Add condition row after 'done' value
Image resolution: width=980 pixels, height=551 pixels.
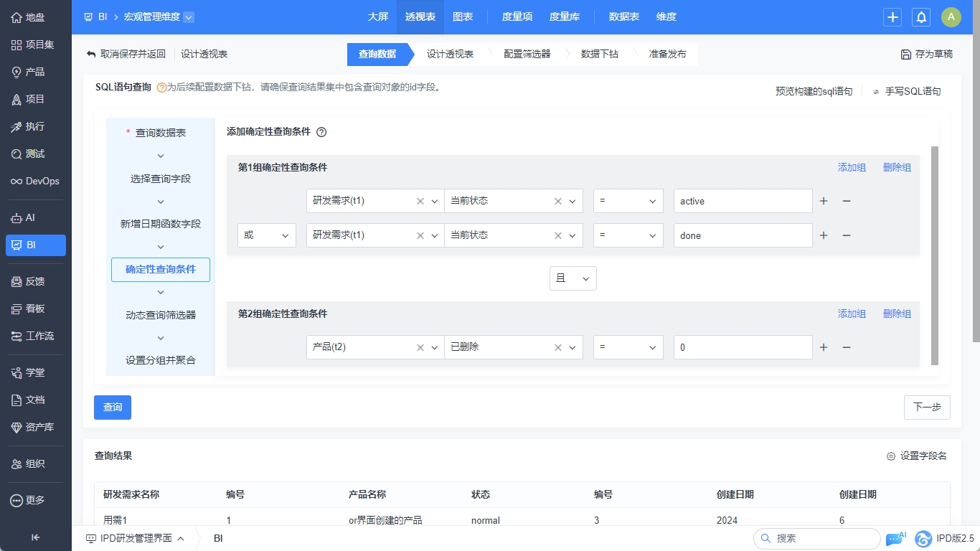coord(824,235)
